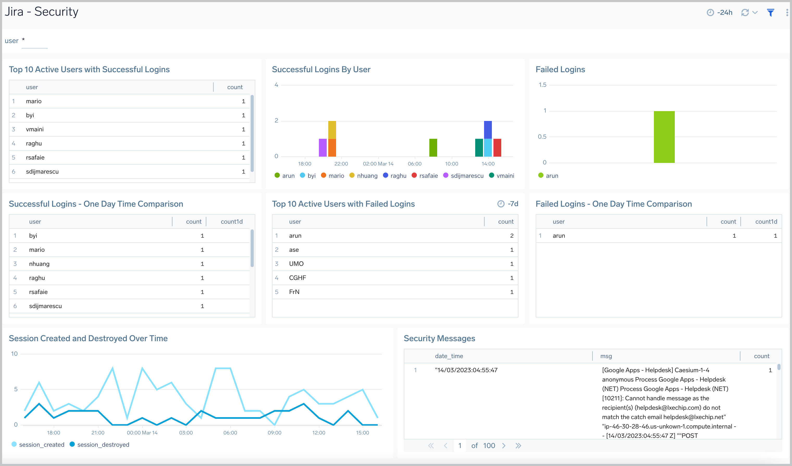This screenshot has height=466, width=792.
Task: Click the purple sdijmarescu bar in the chart
Action: (323, 148)
